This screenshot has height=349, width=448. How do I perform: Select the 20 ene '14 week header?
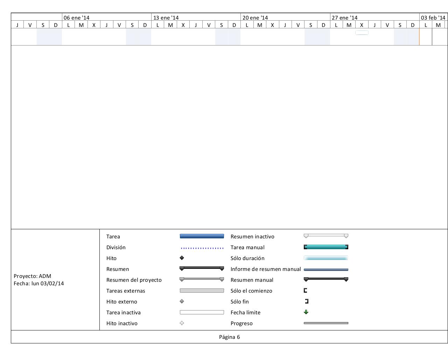[255, 18]
